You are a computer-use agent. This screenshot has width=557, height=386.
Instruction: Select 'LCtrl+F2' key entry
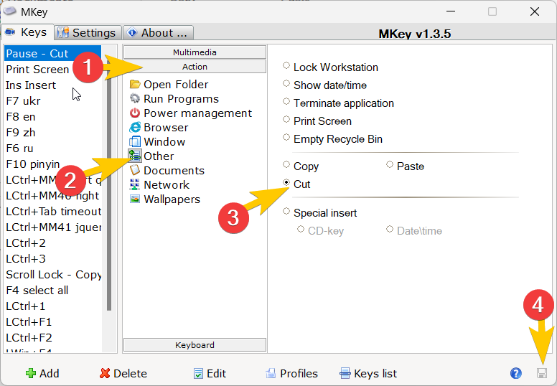(x=52, y=338)
